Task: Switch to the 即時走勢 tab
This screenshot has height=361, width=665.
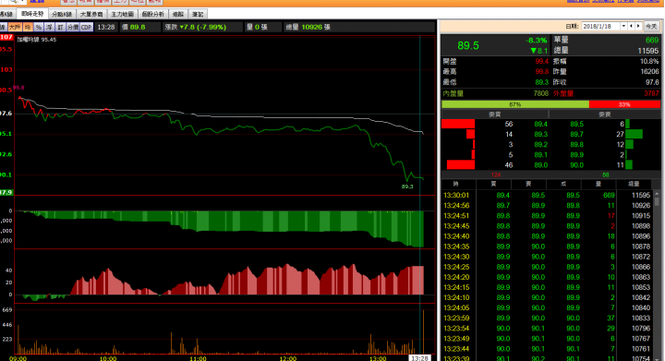Action: 32,14
